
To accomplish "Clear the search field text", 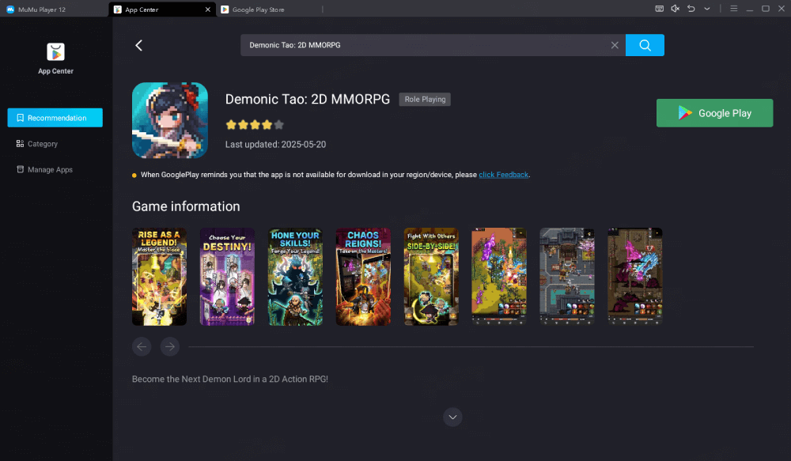I will [x=615, y=45].
